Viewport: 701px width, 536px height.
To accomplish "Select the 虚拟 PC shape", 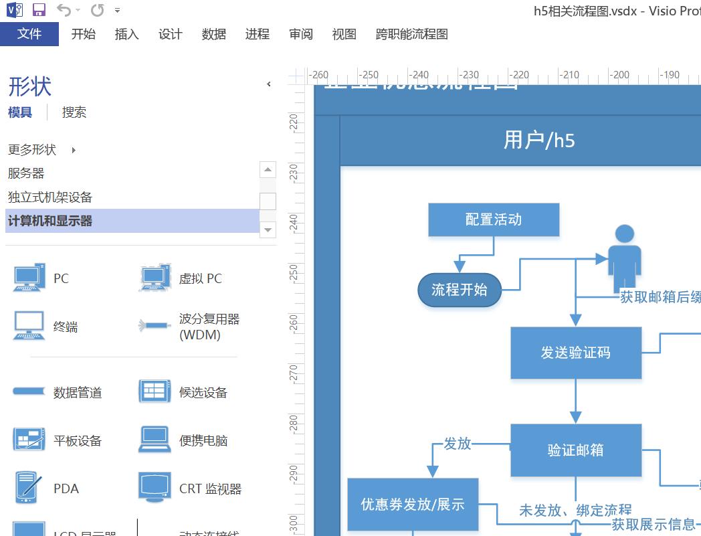I will click(155, 278).
